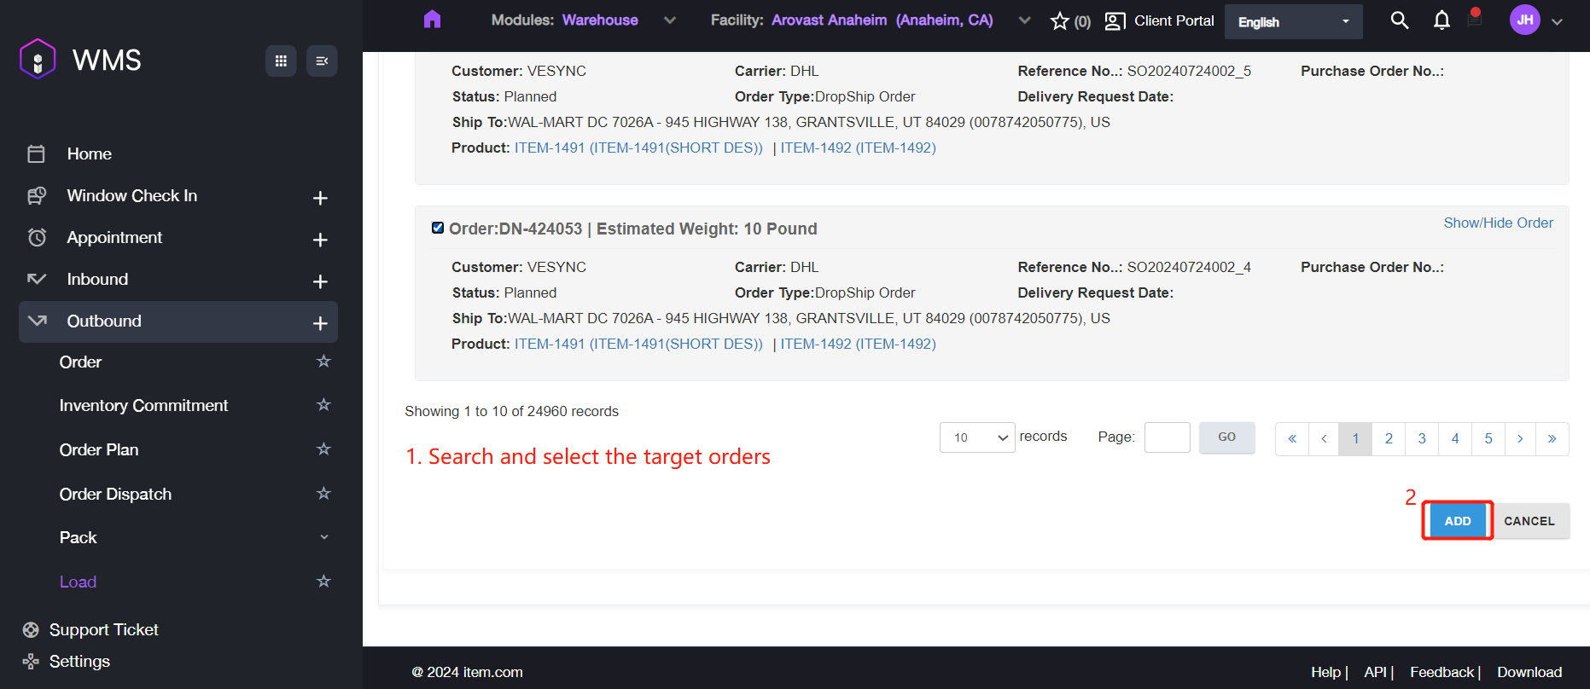Open notifications bell icon

click(x=1441, y=20)
